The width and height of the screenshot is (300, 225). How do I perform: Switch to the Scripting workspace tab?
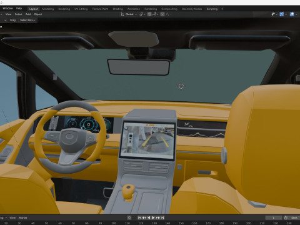[212, 9]
